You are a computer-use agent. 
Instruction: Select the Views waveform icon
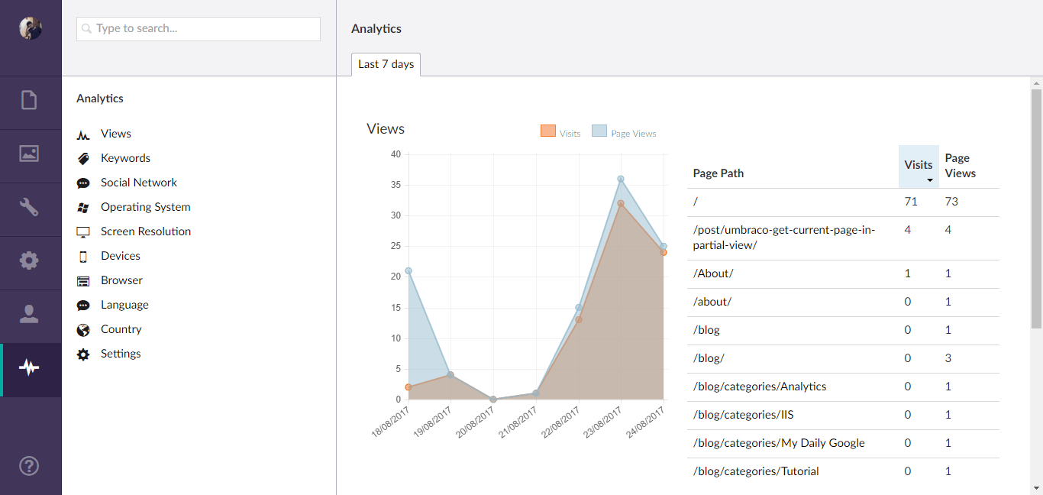[x=83, y=133]
